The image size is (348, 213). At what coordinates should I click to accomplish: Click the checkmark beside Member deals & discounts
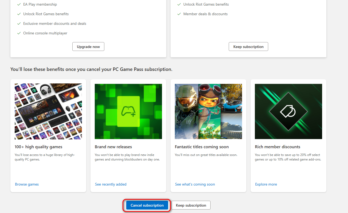(x=179, y=14)
